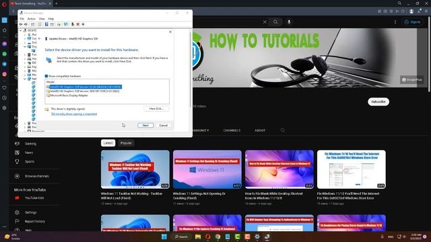Screen dimensions: 431x242
Task: Open the Opera sidebar settings gear
Action: coord(5,108)
